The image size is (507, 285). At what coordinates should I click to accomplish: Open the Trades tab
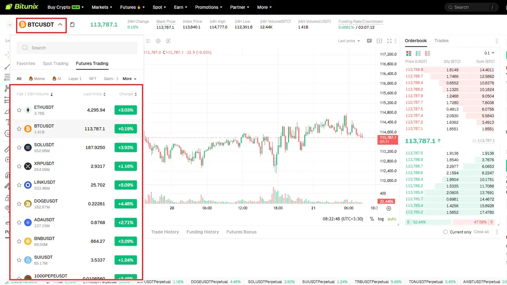click(442, 41)
